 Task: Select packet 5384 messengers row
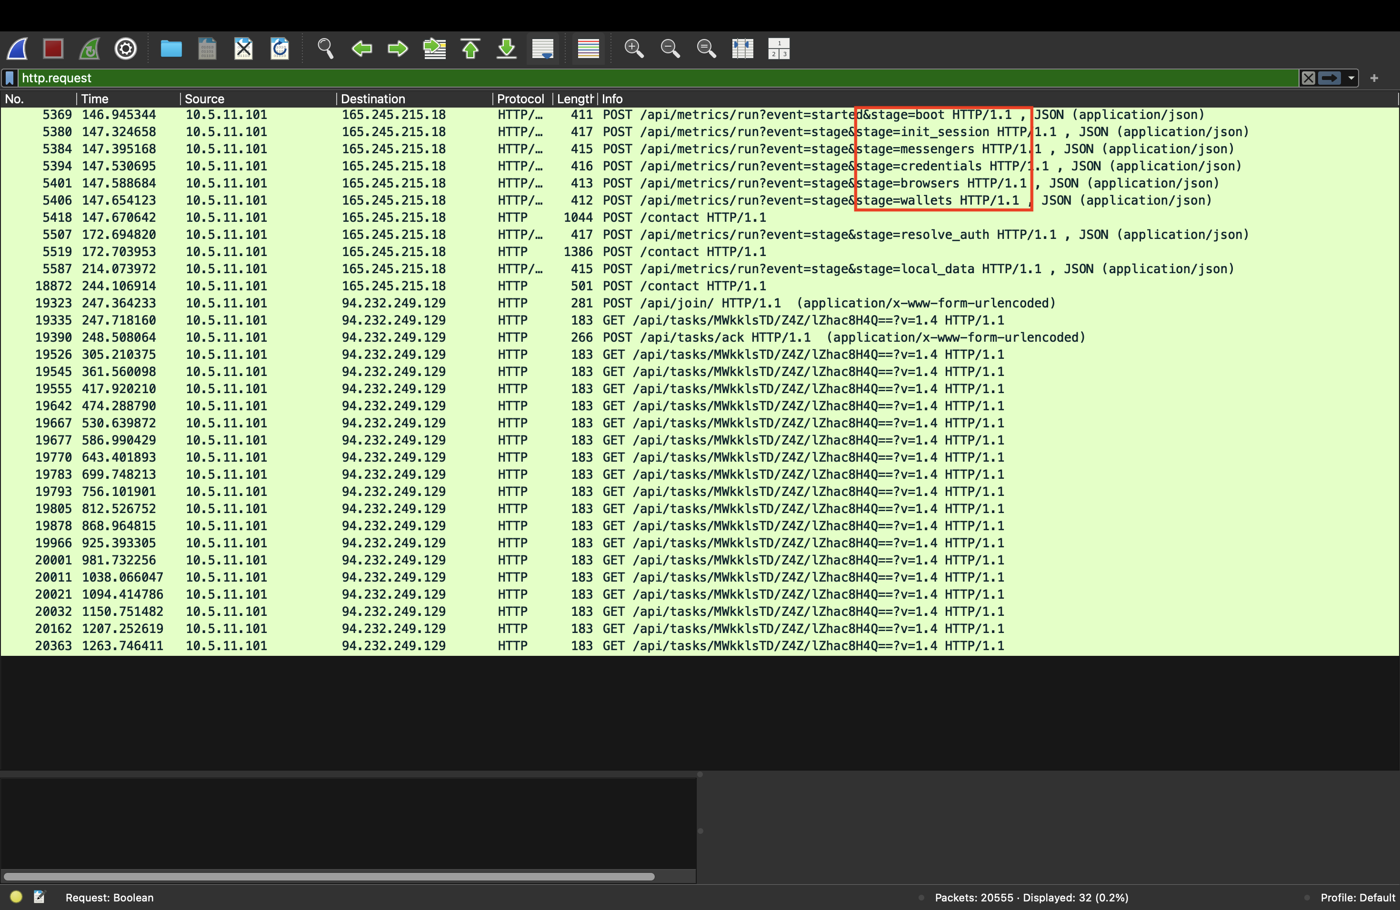(x=700, y=148)
